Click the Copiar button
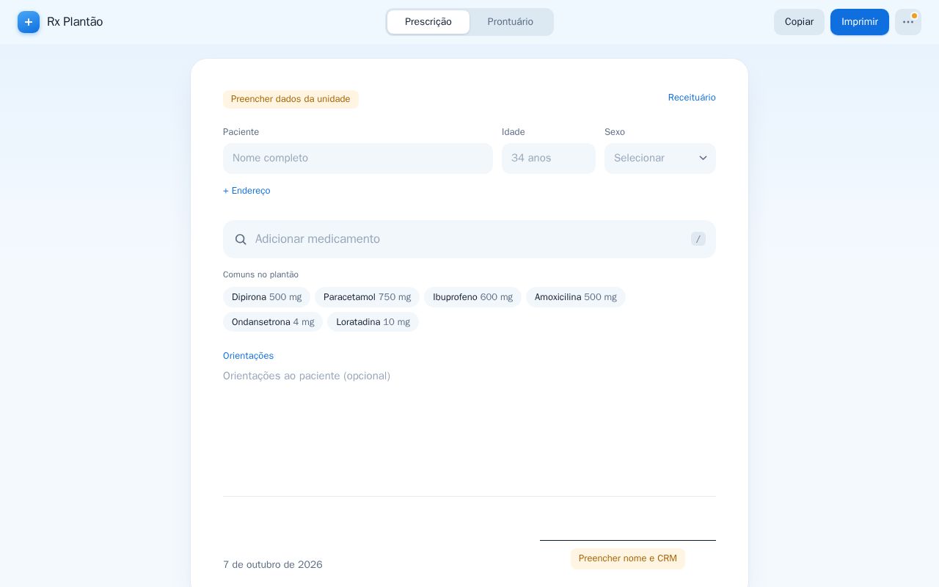 tap(799, 22)
